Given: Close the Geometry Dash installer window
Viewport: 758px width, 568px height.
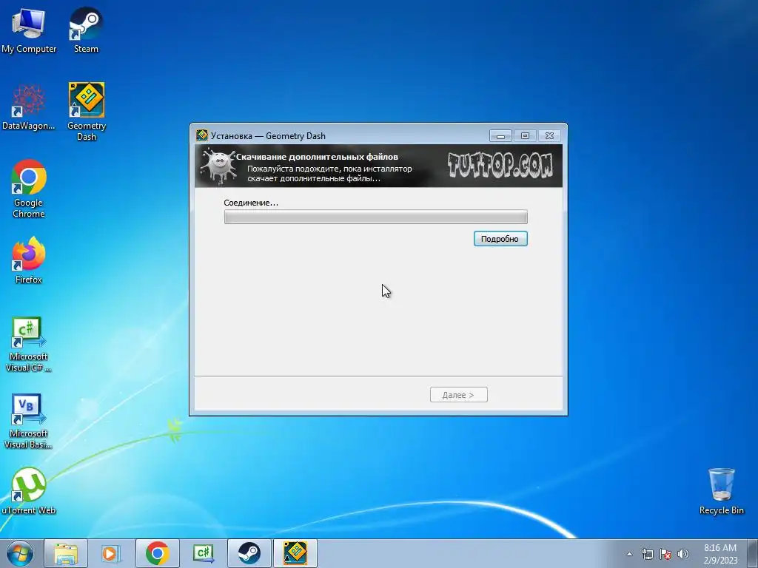Looking at the screenshot, I should 550,136.
